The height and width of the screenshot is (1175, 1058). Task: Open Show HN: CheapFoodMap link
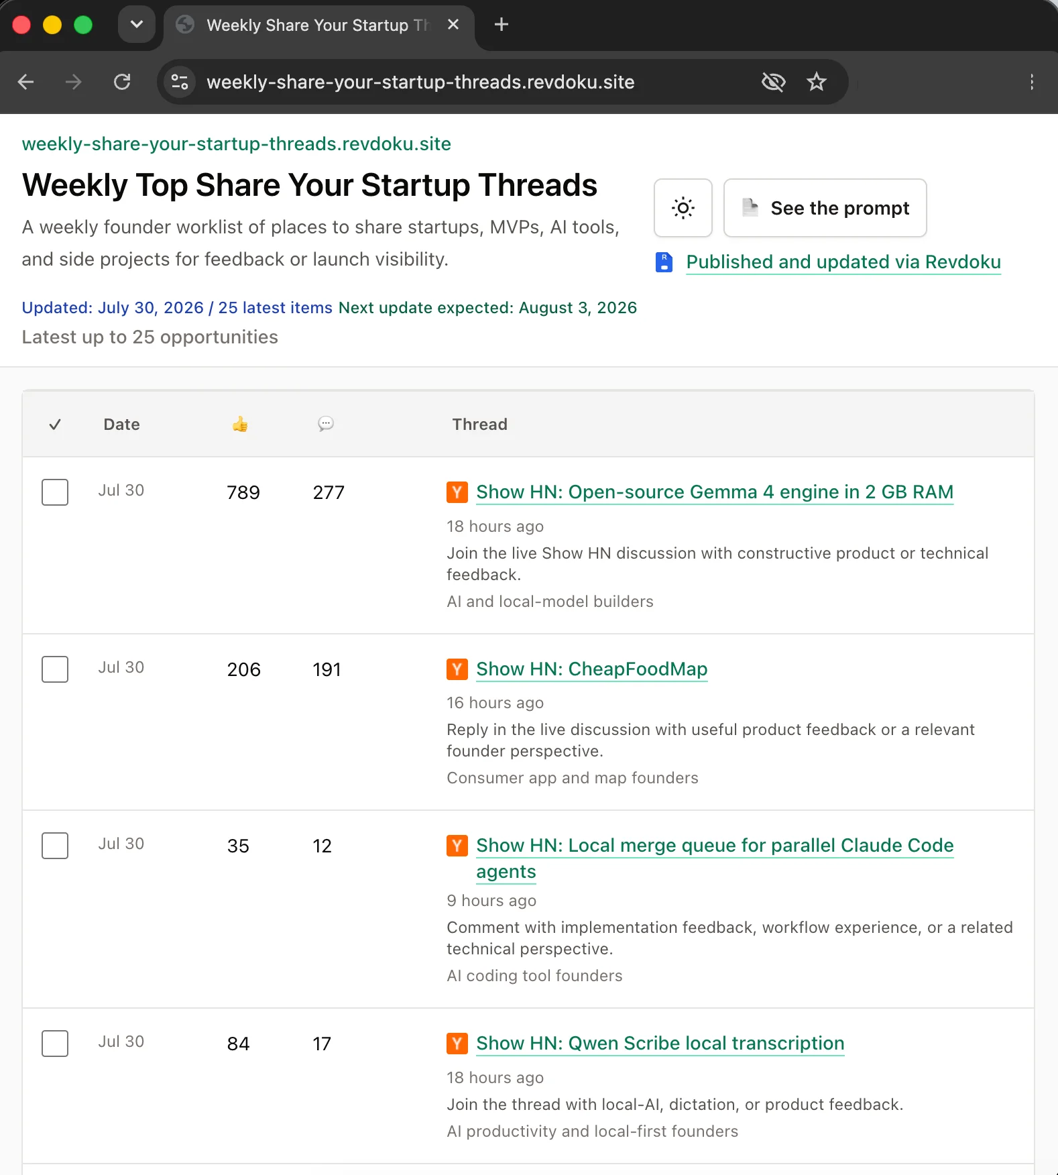coord(592,669)
